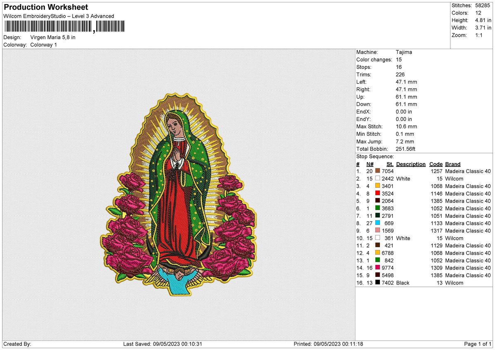This screenshot has width=495, height=350.
Task: Click the magenta swatch beside stop 14 (9774)
Action: click(377, 268)
